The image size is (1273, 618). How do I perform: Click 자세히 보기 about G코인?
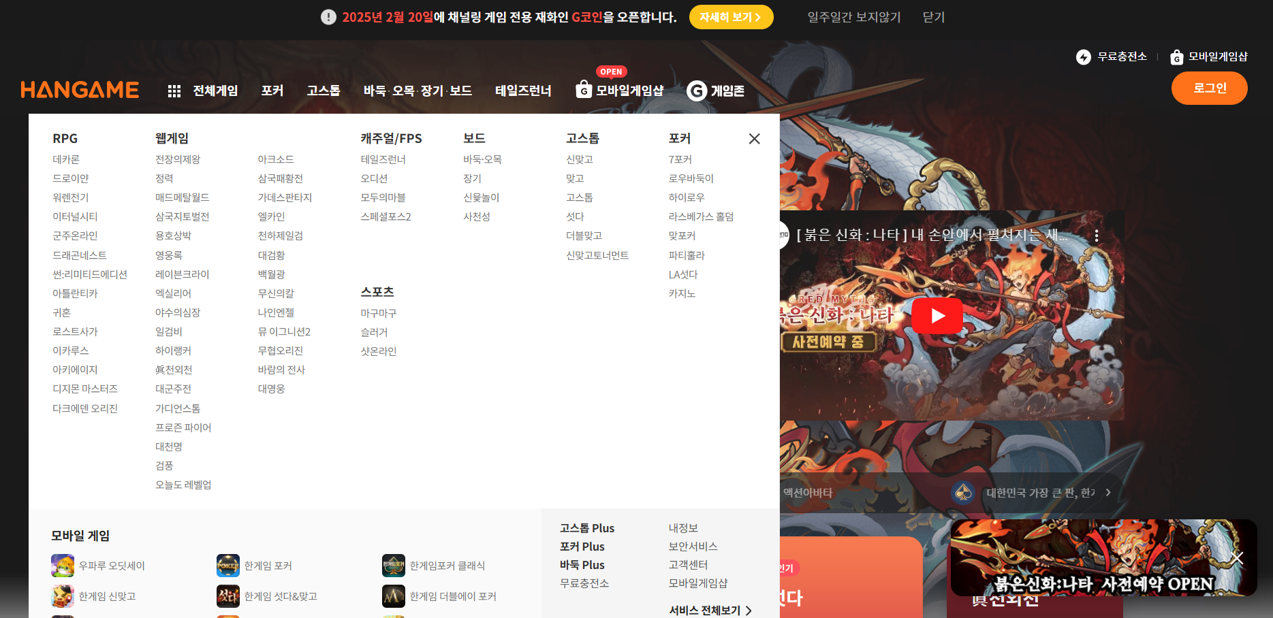pos(731,17)
